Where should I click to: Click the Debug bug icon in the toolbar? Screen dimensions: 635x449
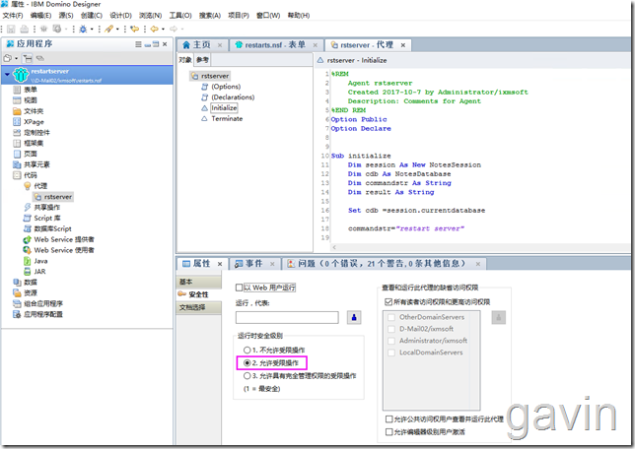(x=83, y=29)
